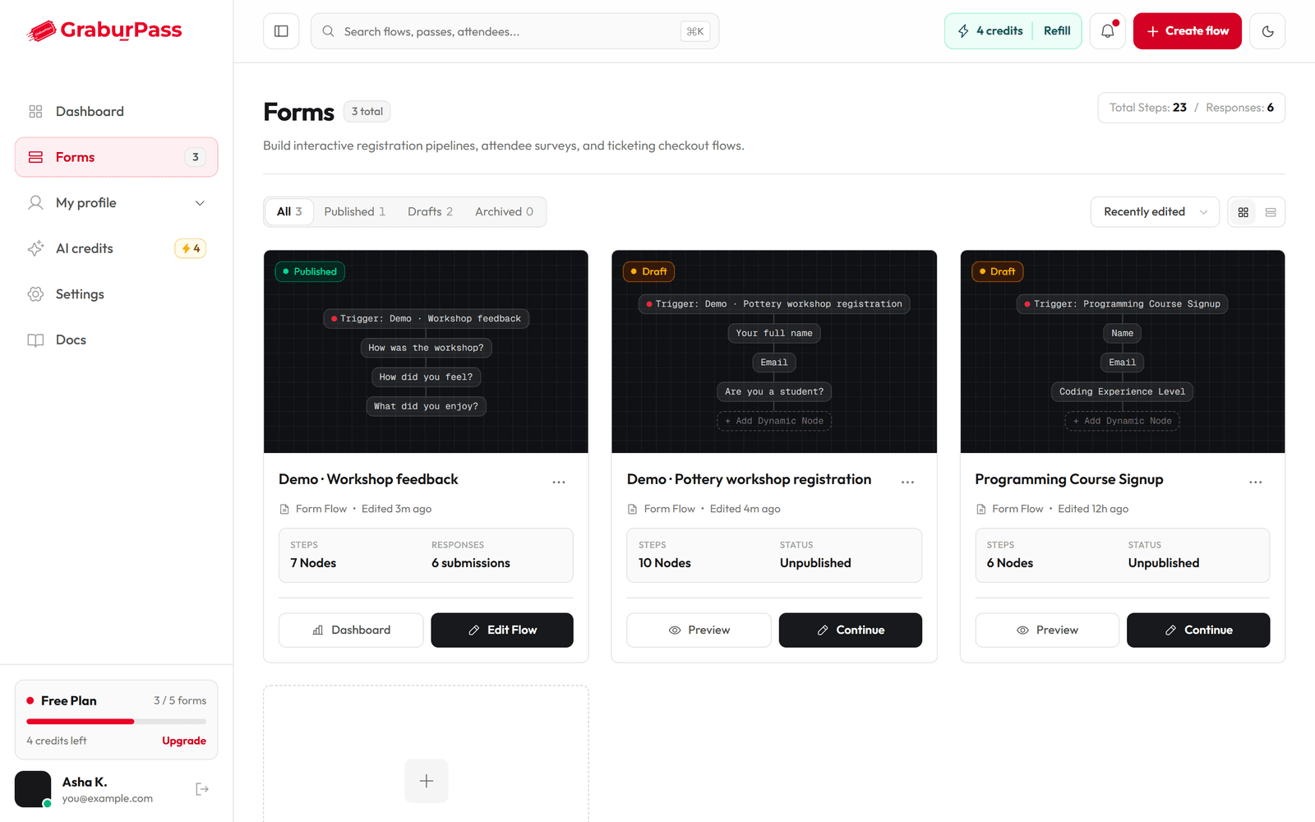Open Workshop feedback flow thumbnail
This screenshot has height=822, width=1315.
pos(426,352)
